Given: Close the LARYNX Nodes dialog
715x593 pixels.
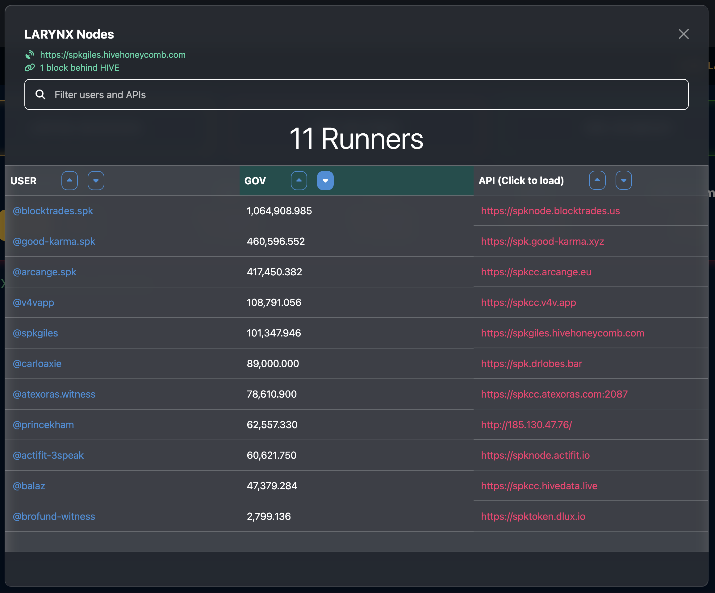Looking at the screenshot, I should coord(683,34).
